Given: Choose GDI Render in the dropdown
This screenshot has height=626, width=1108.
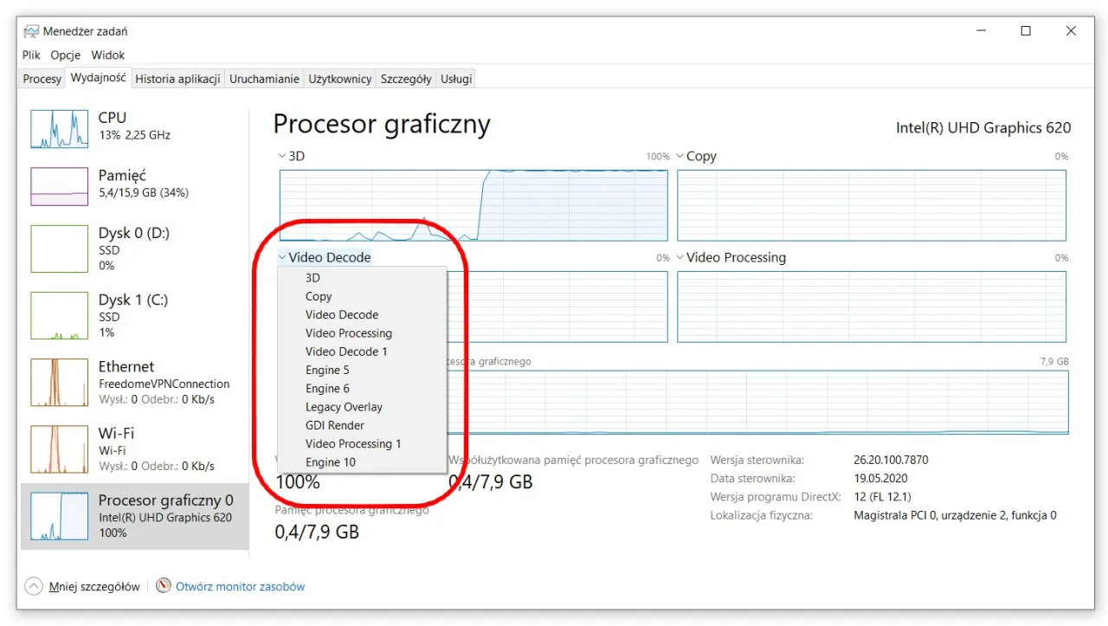Looking at the screenshot, I should (x=335, y=425).
